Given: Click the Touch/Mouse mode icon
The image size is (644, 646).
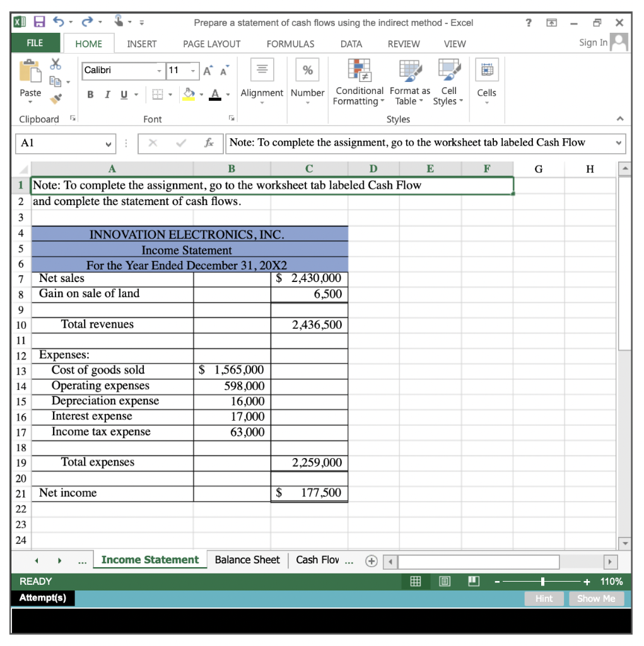Looking at the screenshot, I should click(x=119, y=21).
